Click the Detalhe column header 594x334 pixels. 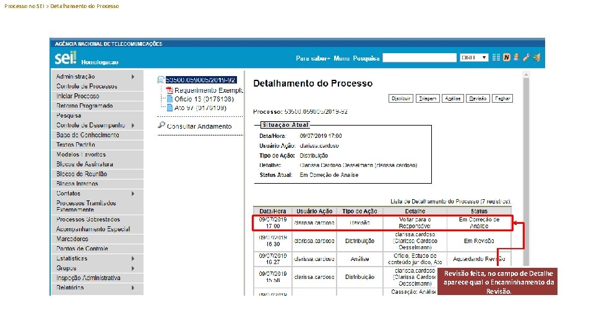point(415,212)
